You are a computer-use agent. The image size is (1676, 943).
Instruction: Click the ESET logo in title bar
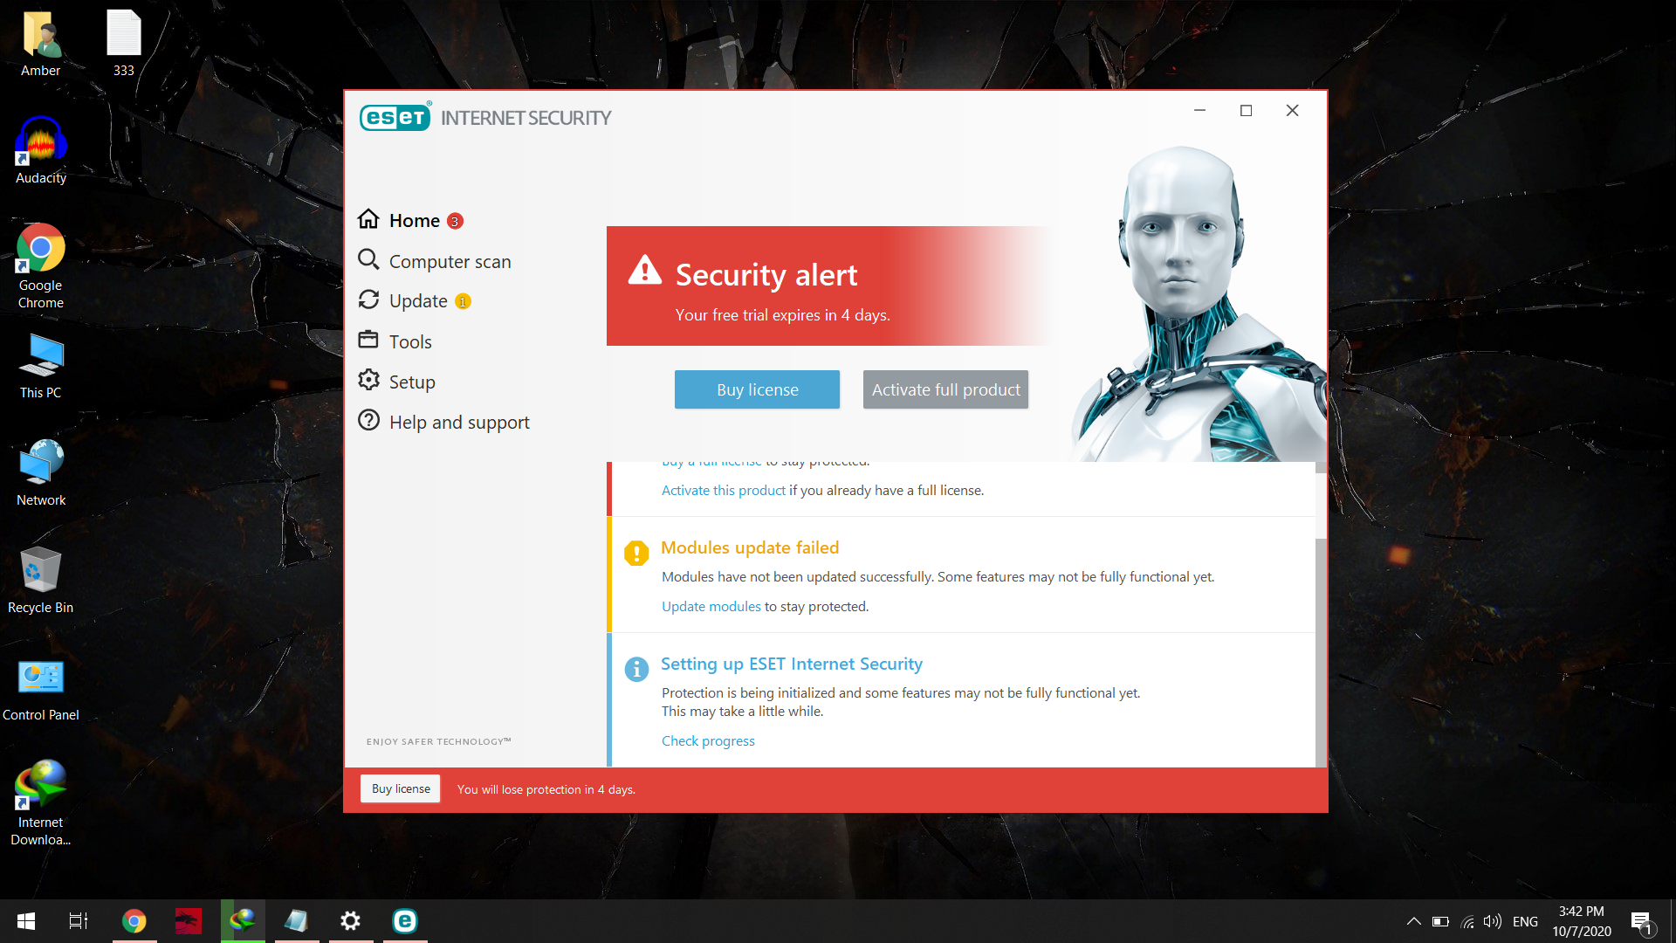click(395, 117)
